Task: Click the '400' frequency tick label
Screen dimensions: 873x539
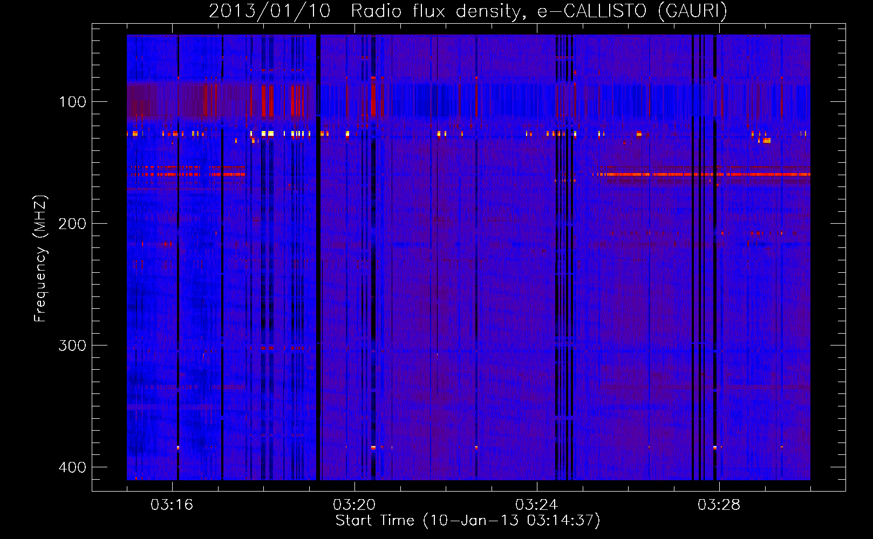Action: coord(72,467)
